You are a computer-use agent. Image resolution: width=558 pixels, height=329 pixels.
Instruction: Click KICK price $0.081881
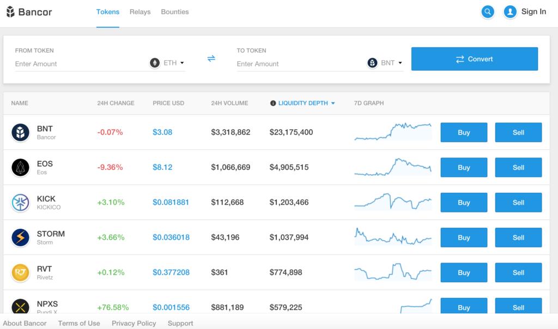171,203
